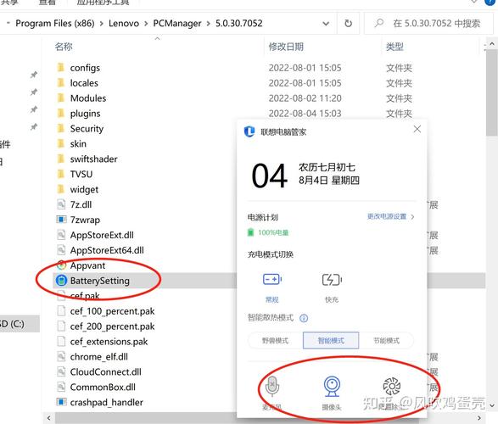Sort by the 类型 column header

pos(394,47)
